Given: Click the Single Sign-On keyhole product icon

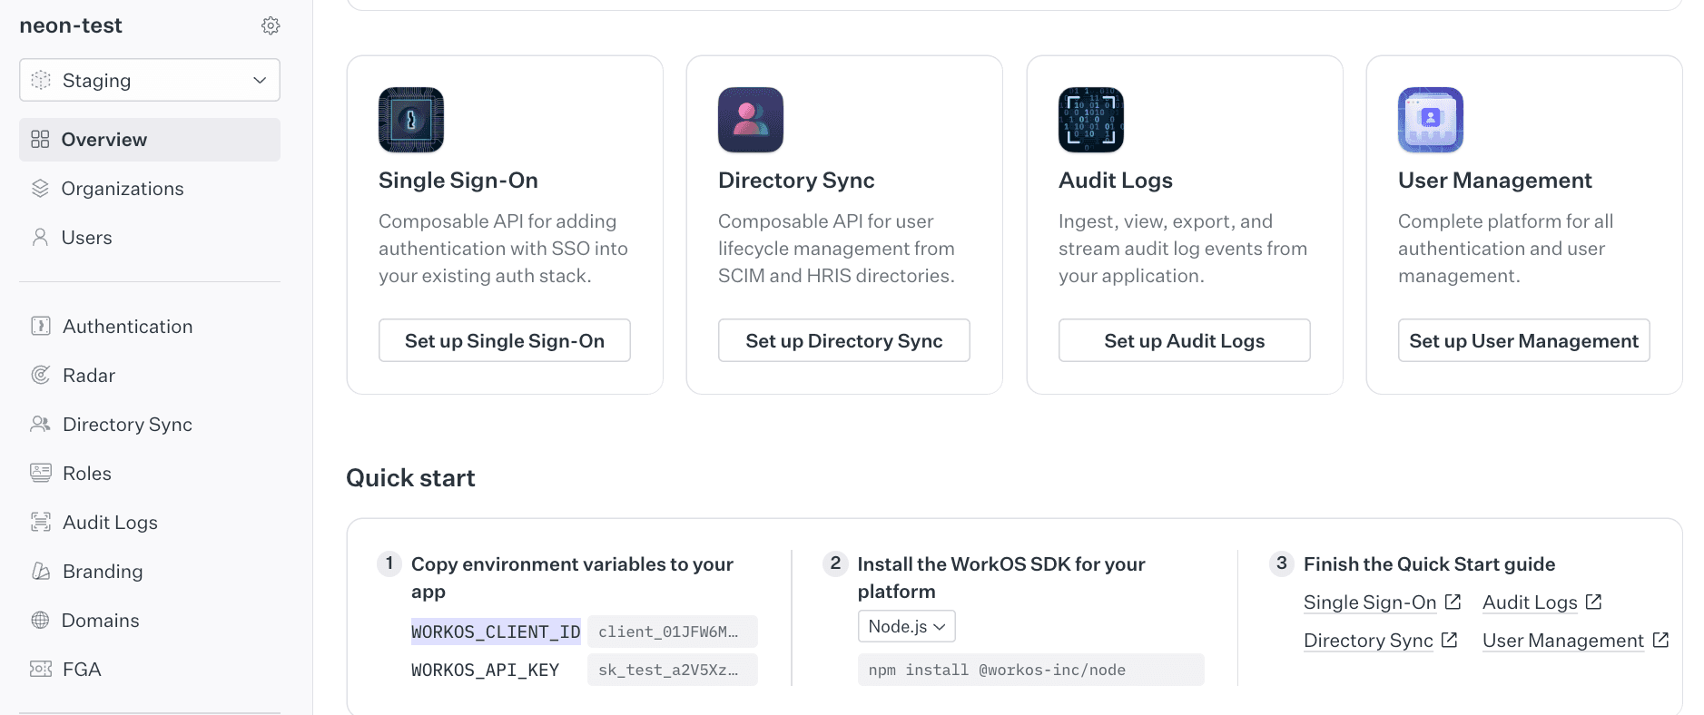Looking at the screenshot, I should (411, 120).
